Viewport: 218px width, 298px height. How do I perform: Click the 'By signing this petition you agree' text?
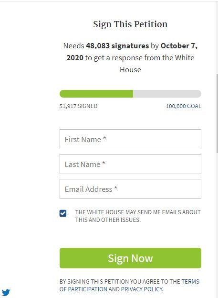coord(114,281)
